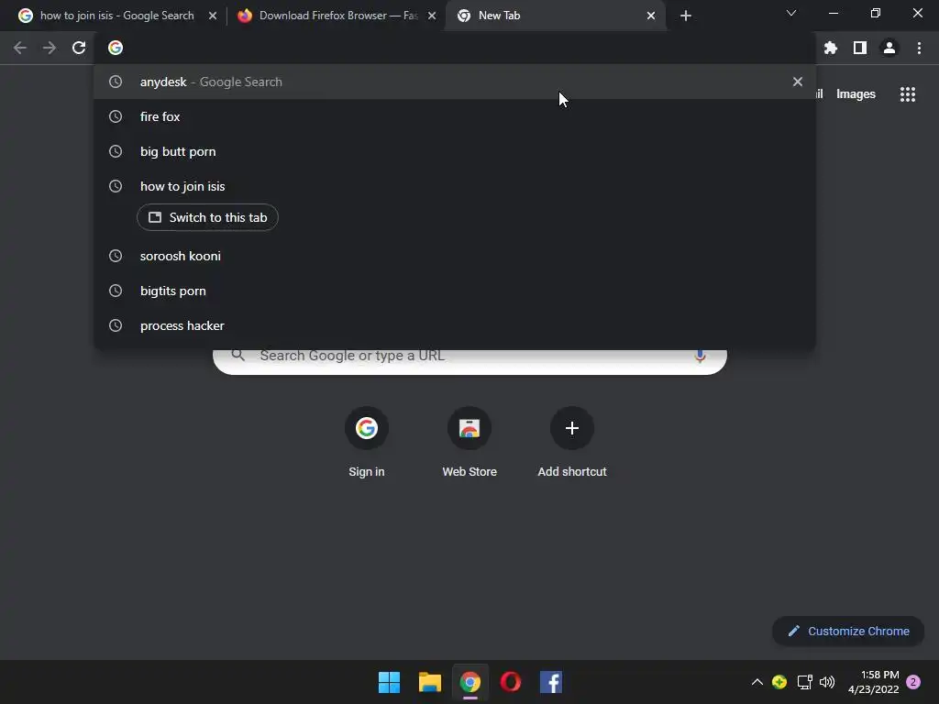Open the Extensions puzzle icon
This screenshot has height=704, width=939.
pos(830,48)
